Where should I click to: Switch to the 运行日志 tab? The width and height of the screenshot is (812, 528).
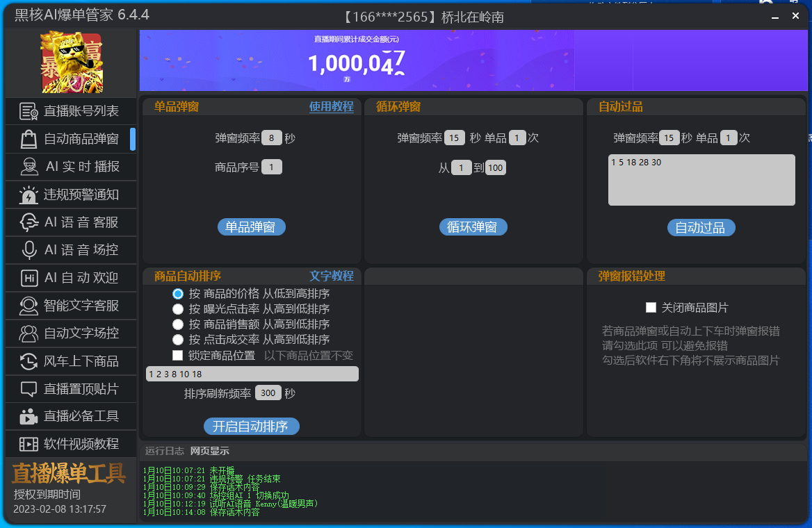coord(164,451)
